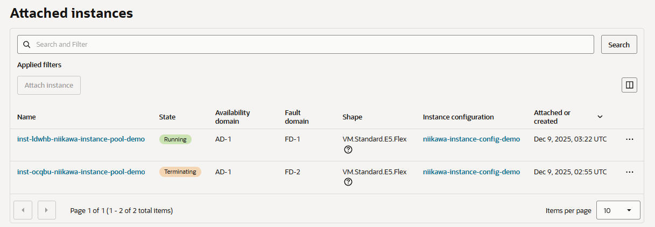This screenshot has height=227, width=655.
Task: Click the Running state badge
Action: (x=175, y=139)
